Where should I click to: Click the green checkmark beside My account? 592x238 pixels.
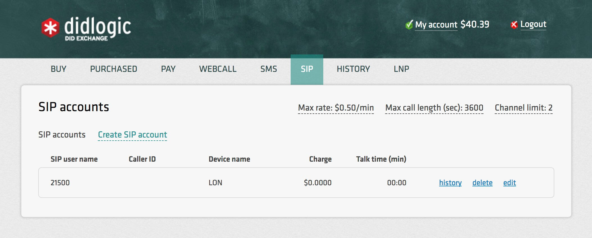pos(409,25)
